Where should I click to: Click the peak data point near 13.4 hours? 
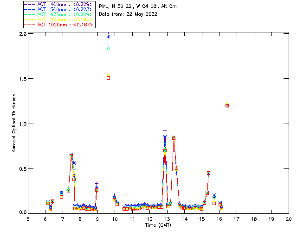[174, 138]
